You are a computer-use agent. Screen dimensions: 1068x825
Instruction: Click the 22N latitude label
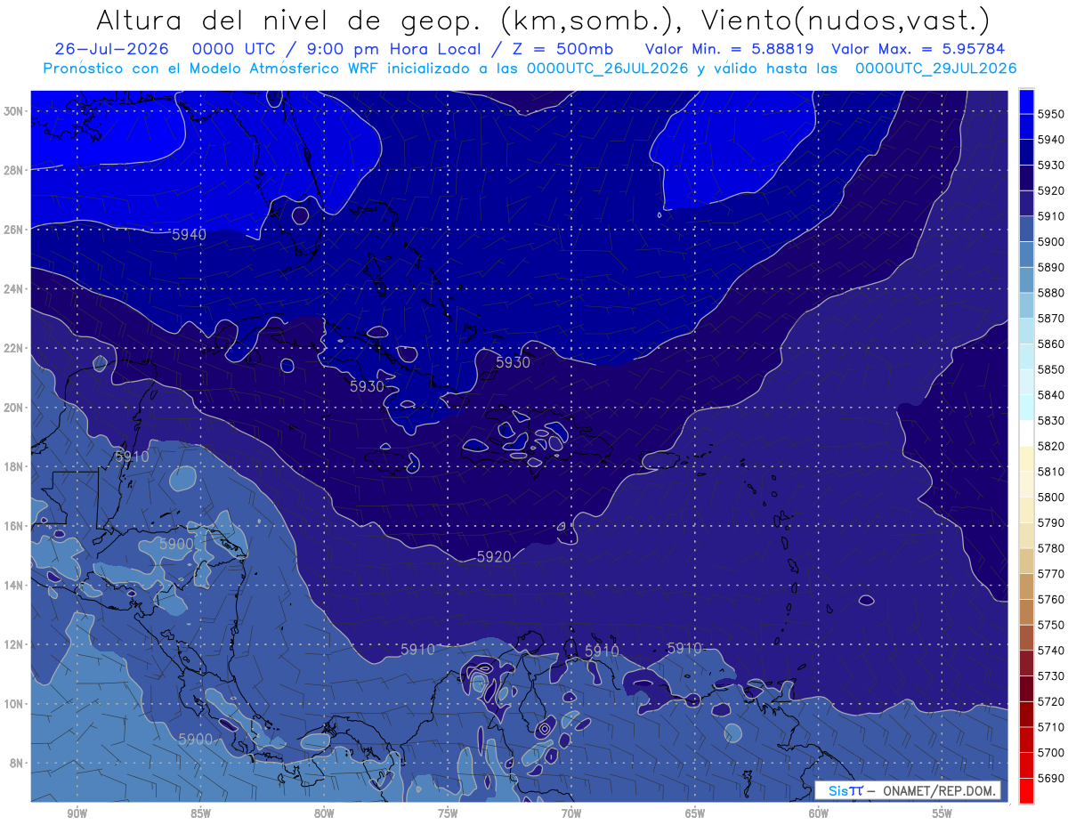[x=13, y=348]
